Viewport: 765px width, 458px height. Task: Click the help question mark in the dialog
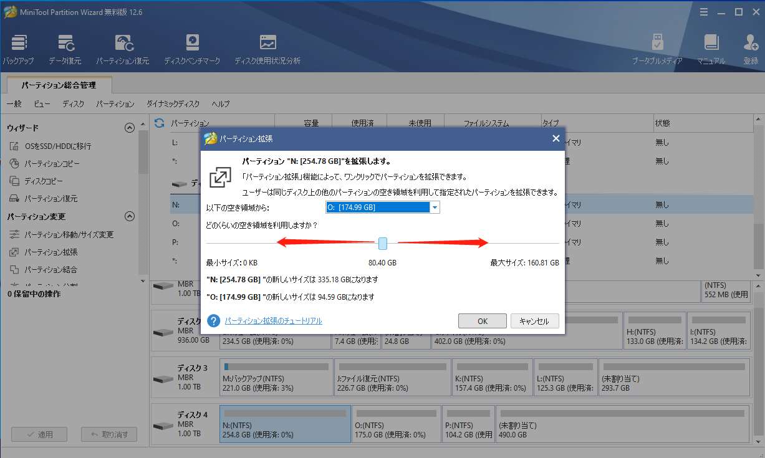click(213, 321)
